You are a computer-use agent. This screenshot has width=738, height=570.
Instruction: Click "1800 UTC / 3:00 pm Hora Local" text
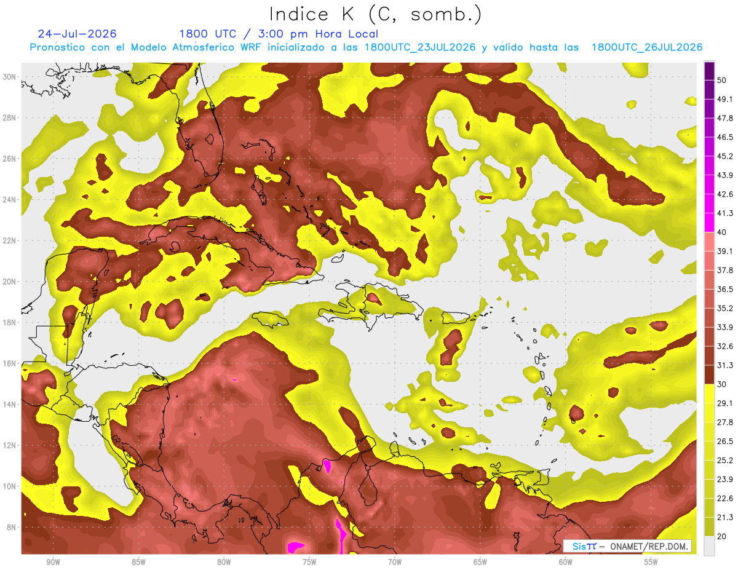pos(278,34)
